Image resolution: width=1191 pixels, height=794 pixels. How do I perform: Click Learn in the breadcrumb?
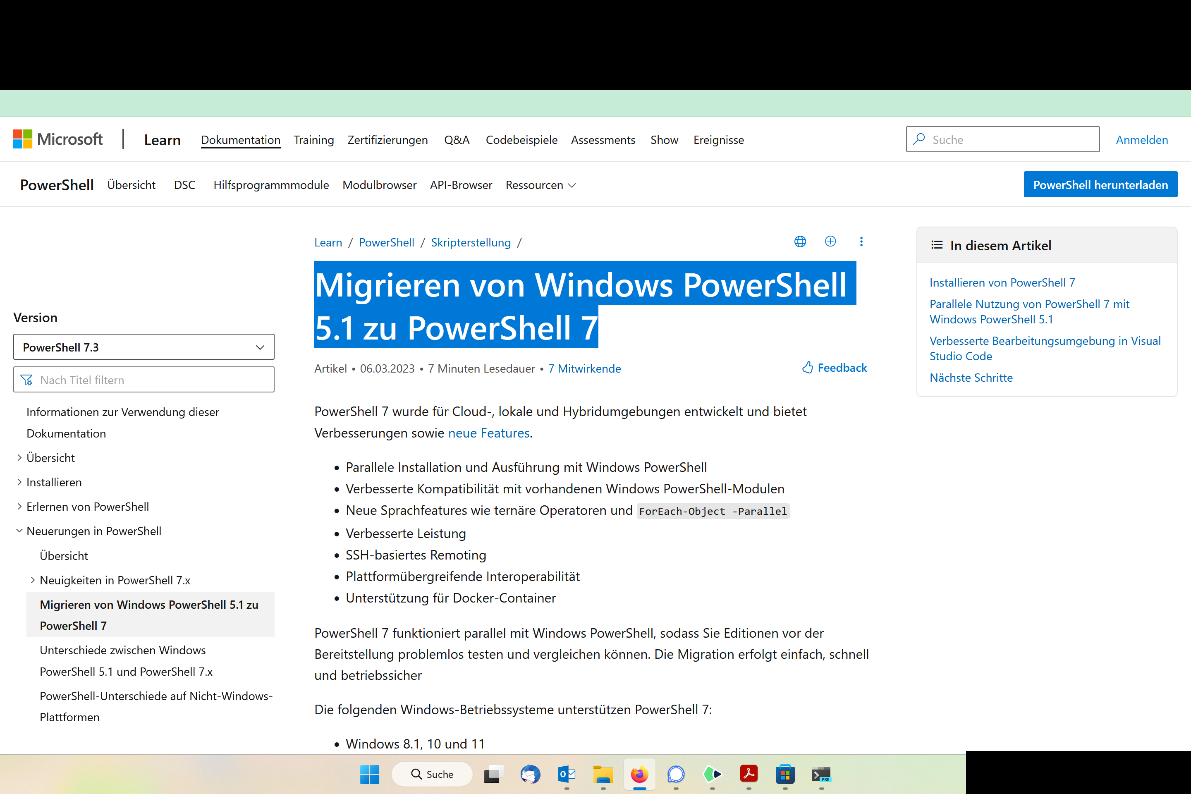tap(328, 243)
